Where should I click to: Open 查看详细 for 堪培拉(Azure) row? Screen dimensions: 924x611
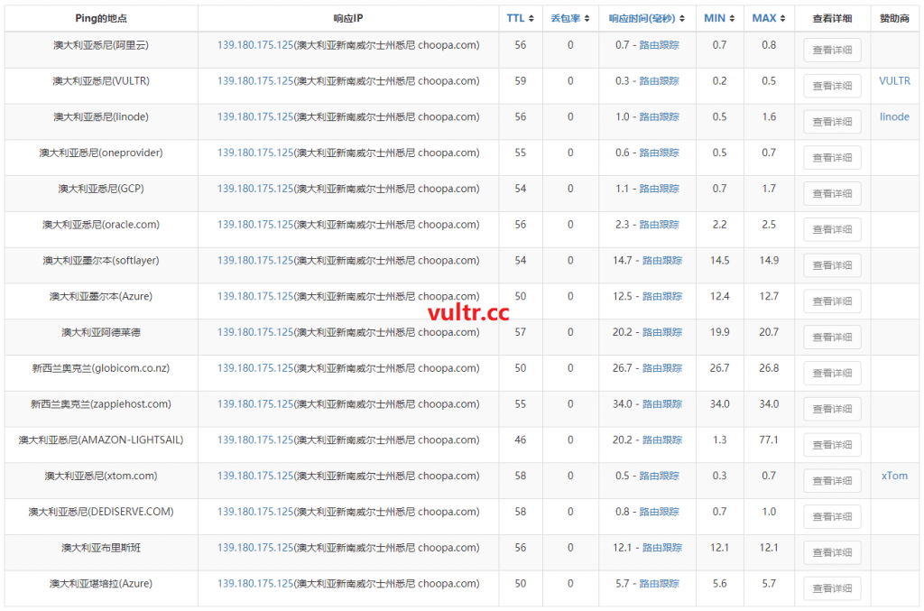tap(832, 588)
